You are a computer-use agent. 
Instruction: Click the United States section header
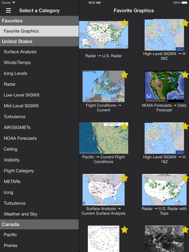(x=39, y=41)
